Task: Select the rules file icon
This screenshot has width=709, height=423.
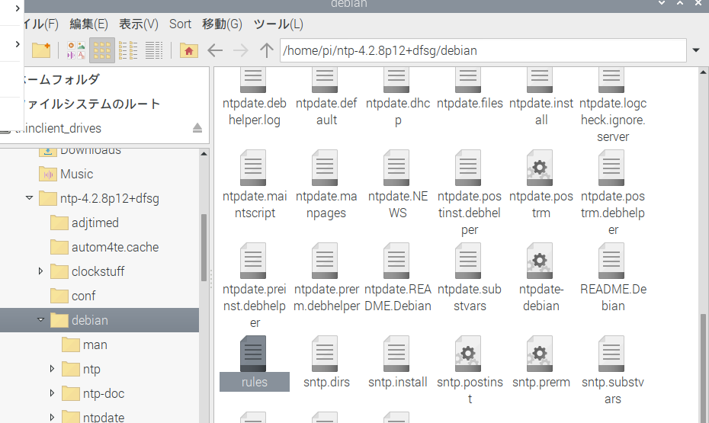Action: 253,354
